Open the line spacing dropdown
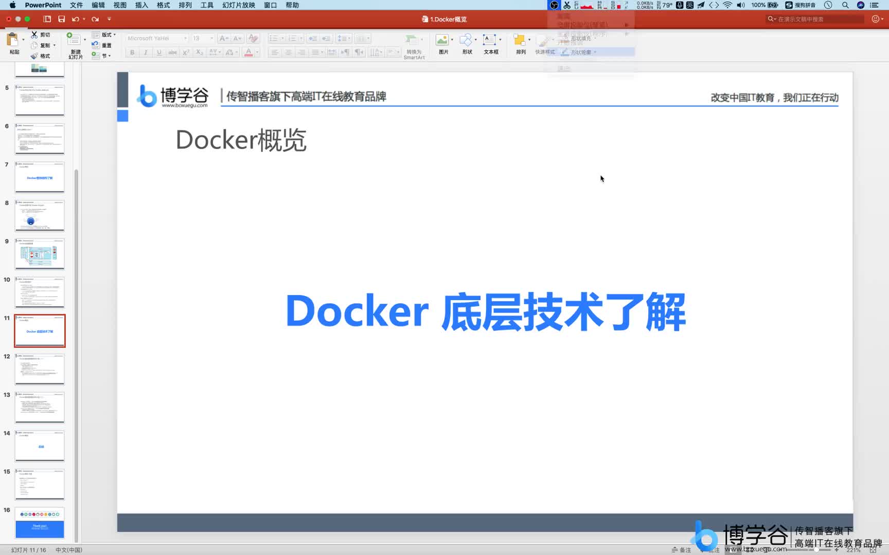Screen dimensions: 889x555 [344, 39]
